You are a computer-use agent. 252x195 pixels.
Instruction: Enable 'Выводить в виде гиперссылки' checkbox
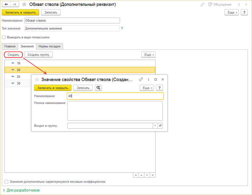(4, 37)
